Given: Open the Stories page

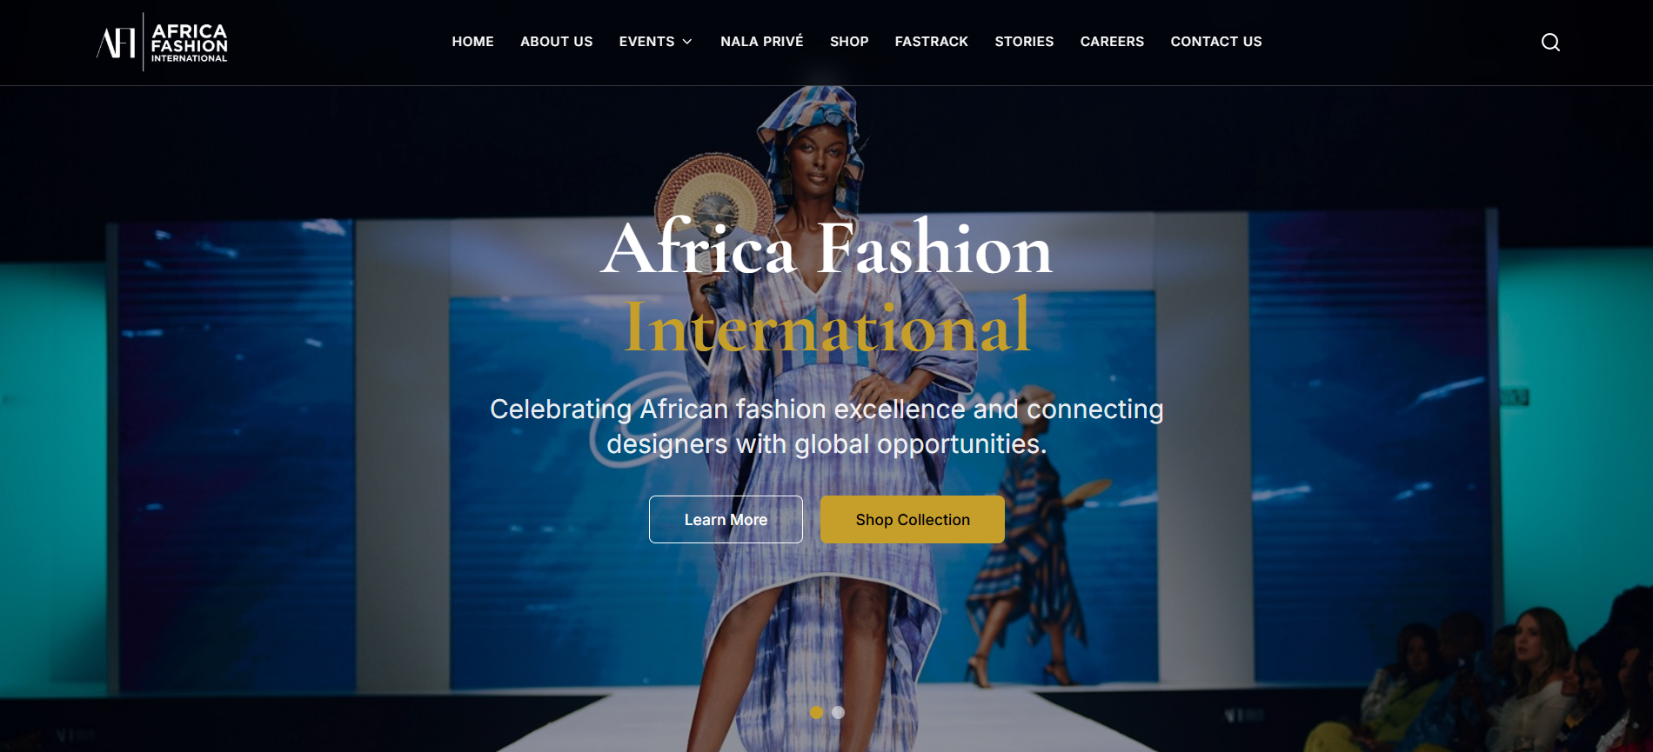Looking at the screenshot, I should [x=1024, y=42].
